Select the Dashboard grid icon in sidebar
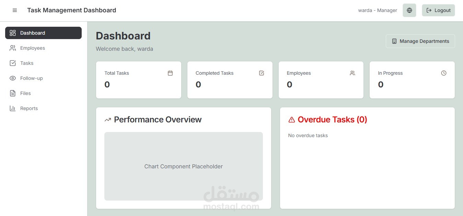Viewport: 463px width, 216px height. [13, 33]
